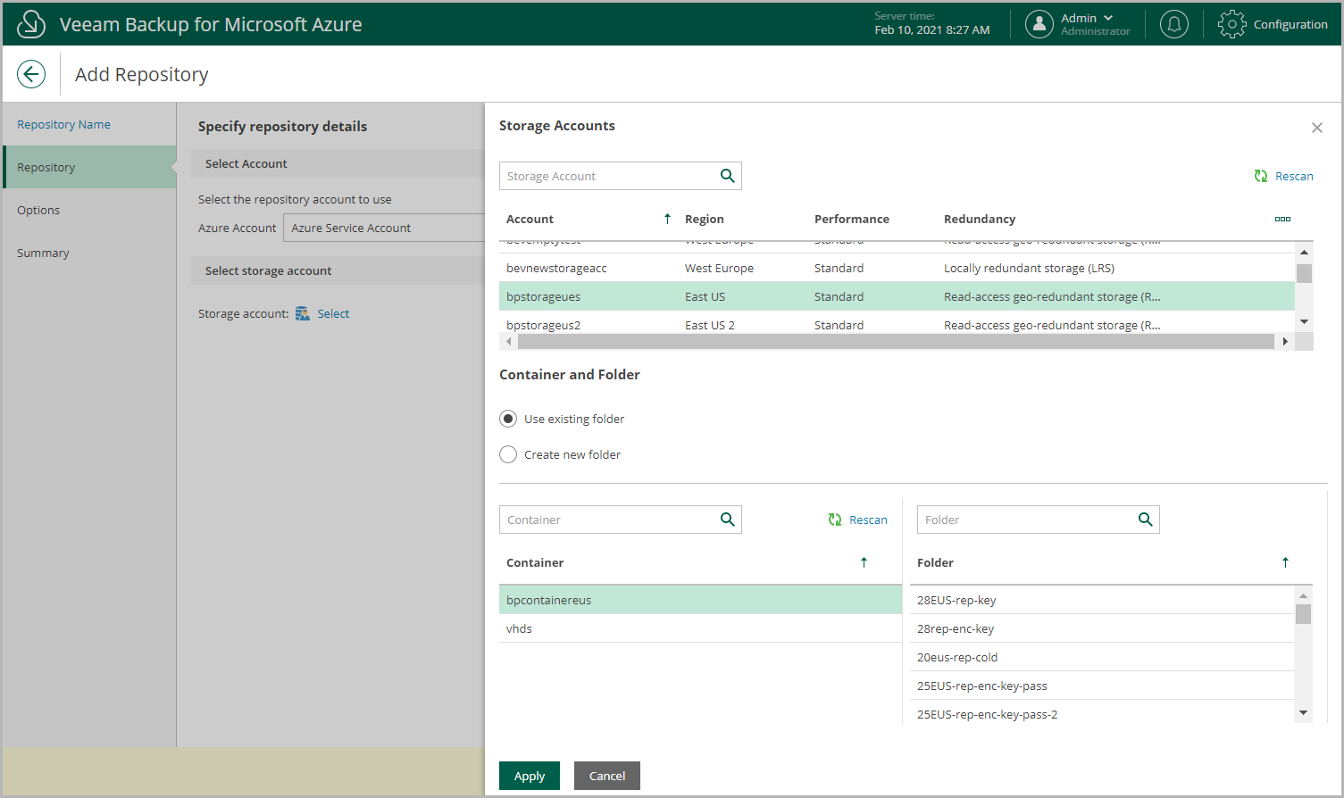Open the notifications bell icon
The image size is (1344, 798).
point(1173,24)
